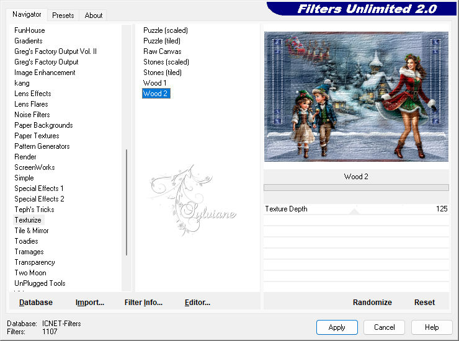Image resolution: width=459 pixels, height=341 pixels.
Task: Select the Gradients category
Action: point(29,41)
